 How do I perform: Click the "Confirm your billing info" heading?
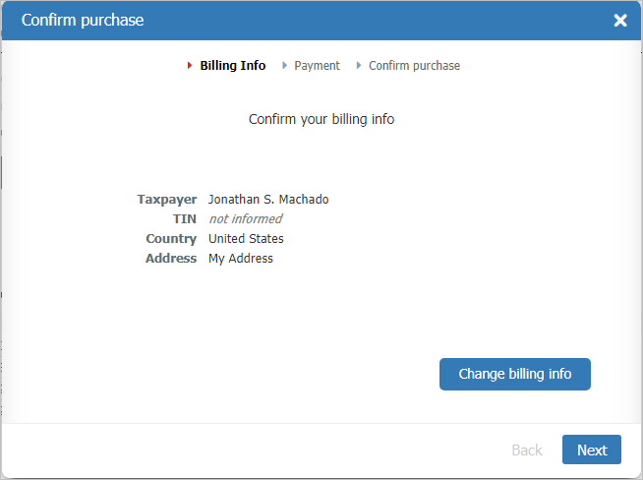(x=321, y=120)
